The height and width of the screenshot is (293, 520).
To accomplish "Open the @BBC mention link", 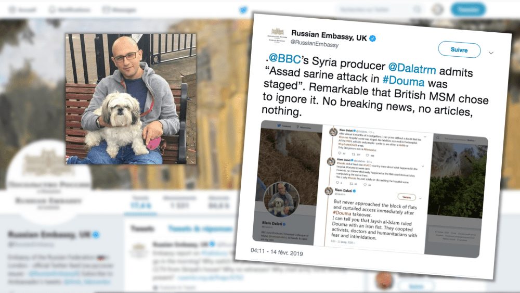I will 284,58.
